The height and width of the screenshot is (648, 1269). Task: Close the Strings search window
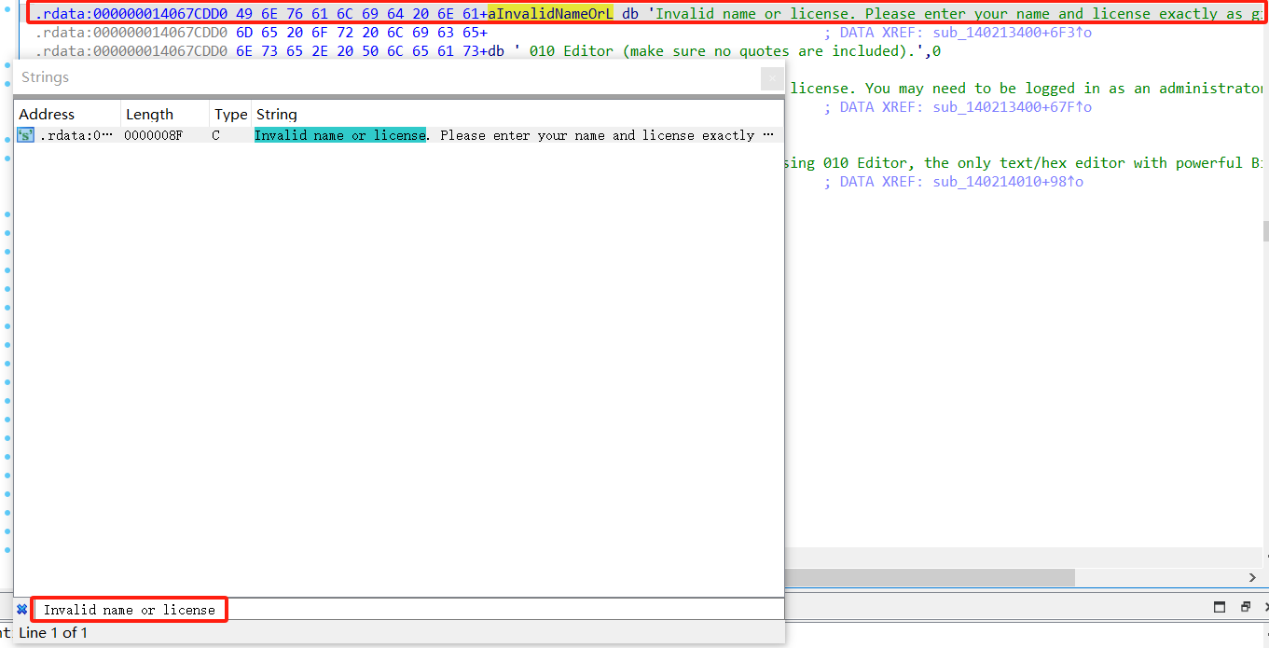(x=772, y=79)
